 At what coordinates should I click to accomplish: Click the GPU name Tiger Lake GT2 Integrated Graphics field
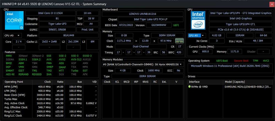[x=241, y=13]
